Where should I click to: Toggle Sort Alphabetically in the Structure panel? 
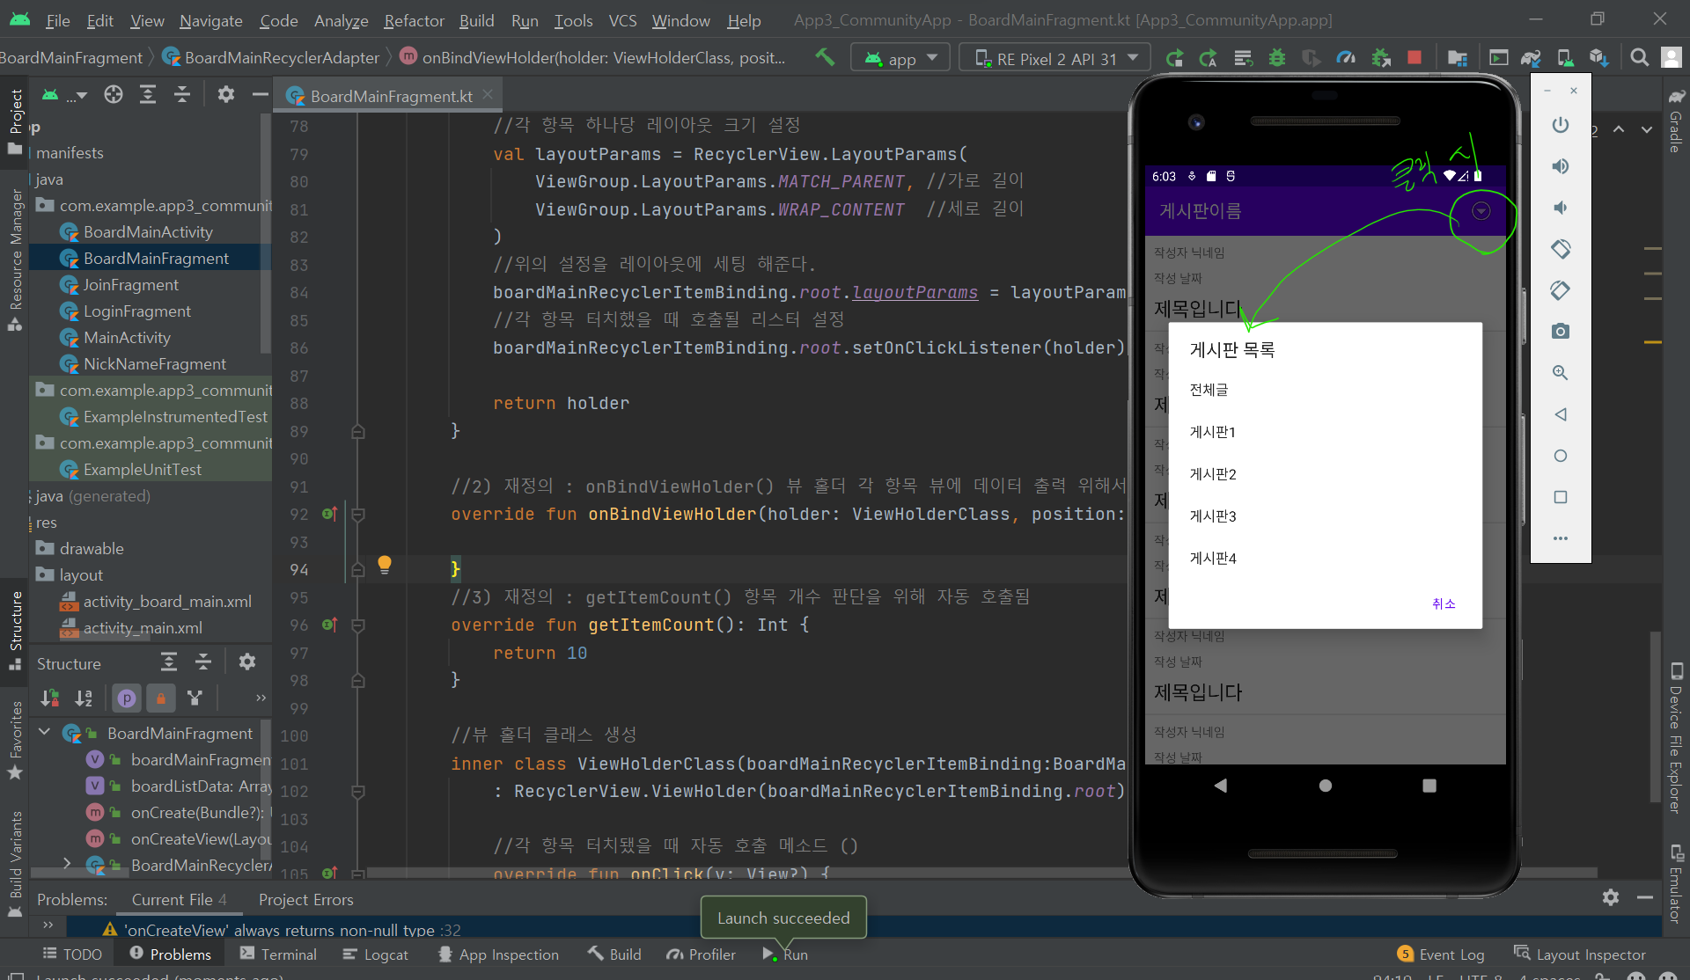(84, 698)
